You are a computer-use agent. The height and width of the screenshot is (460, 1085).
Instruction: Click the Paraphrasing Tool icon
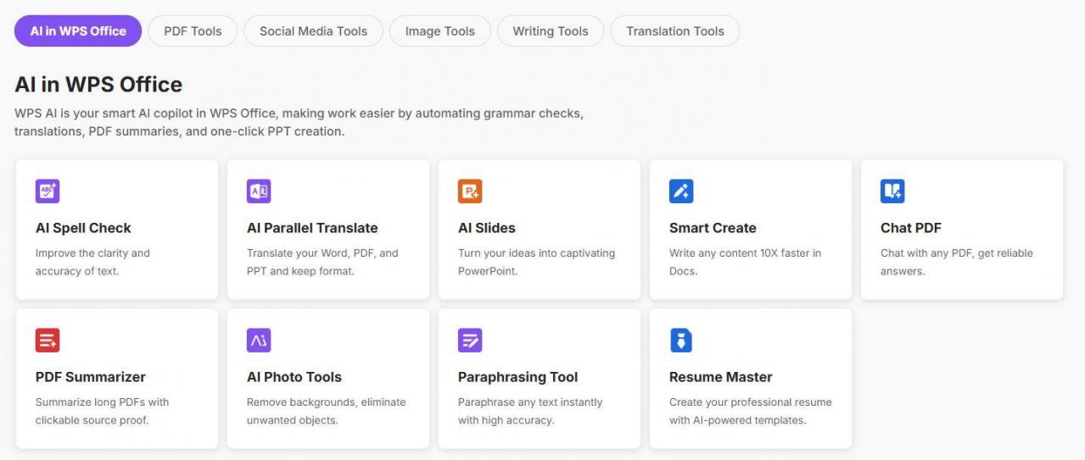pyautogui.click(x=470, y=341)
